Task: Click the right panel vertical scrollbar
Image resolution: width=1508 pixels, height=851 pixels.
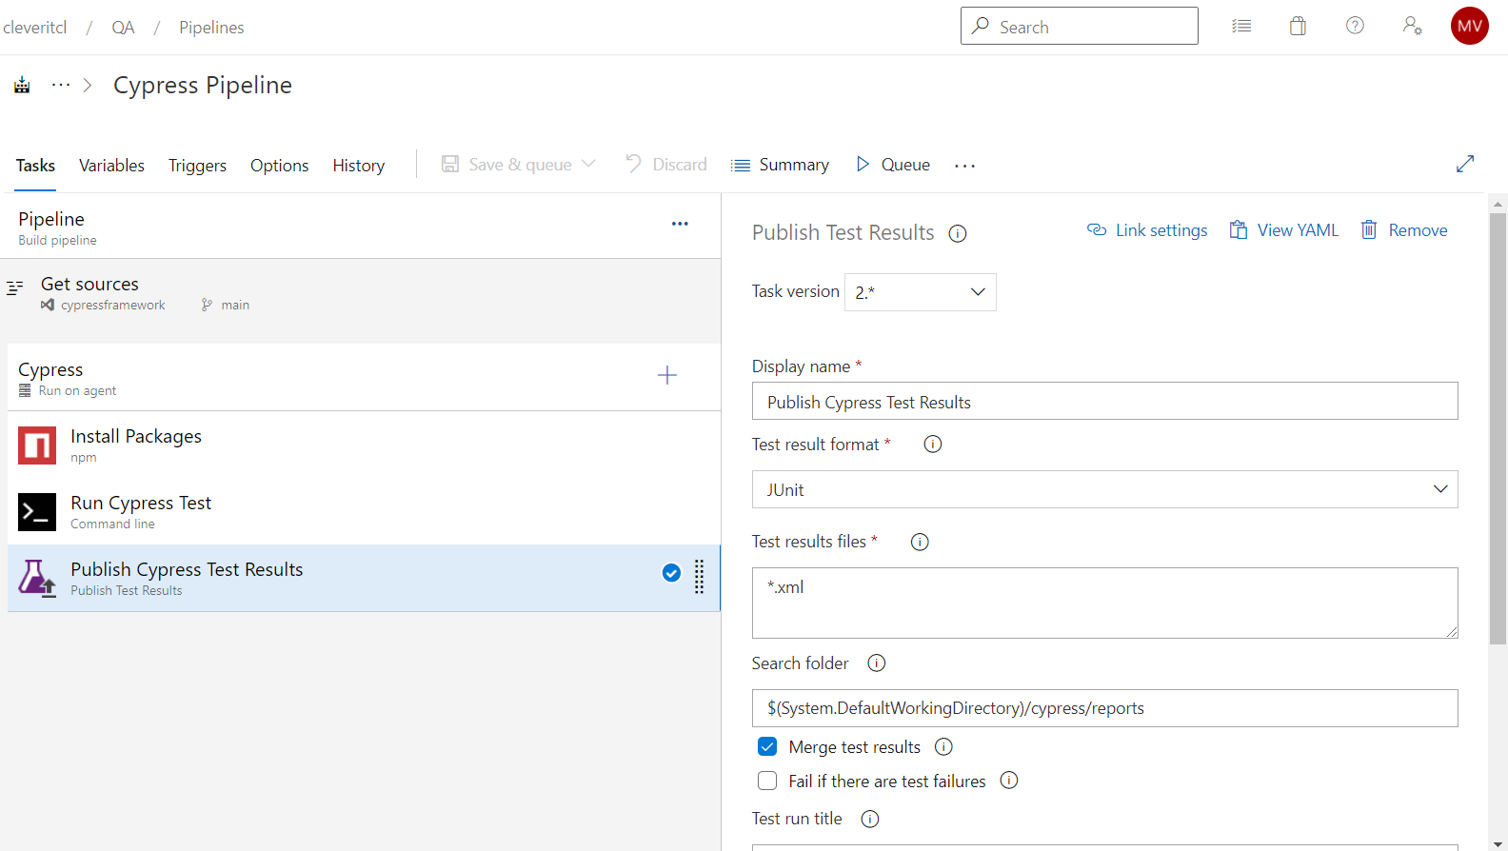Action: point(1498,428)
